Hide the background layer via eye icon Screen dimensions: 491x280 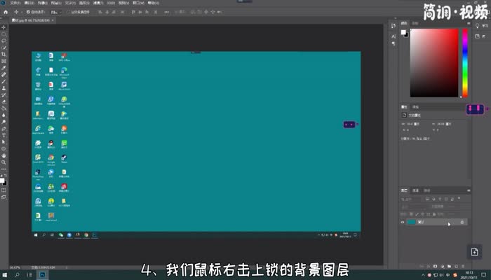click(x=403, y=222)
